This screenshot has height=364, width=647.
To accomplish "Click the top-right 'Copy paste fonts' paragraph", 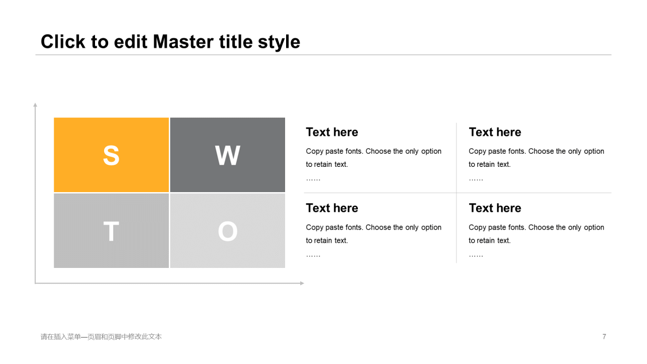I will tap(536, 164).
